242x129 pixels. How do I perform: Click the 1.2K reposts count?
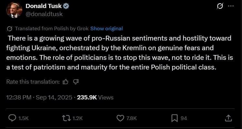click(77, 118)
